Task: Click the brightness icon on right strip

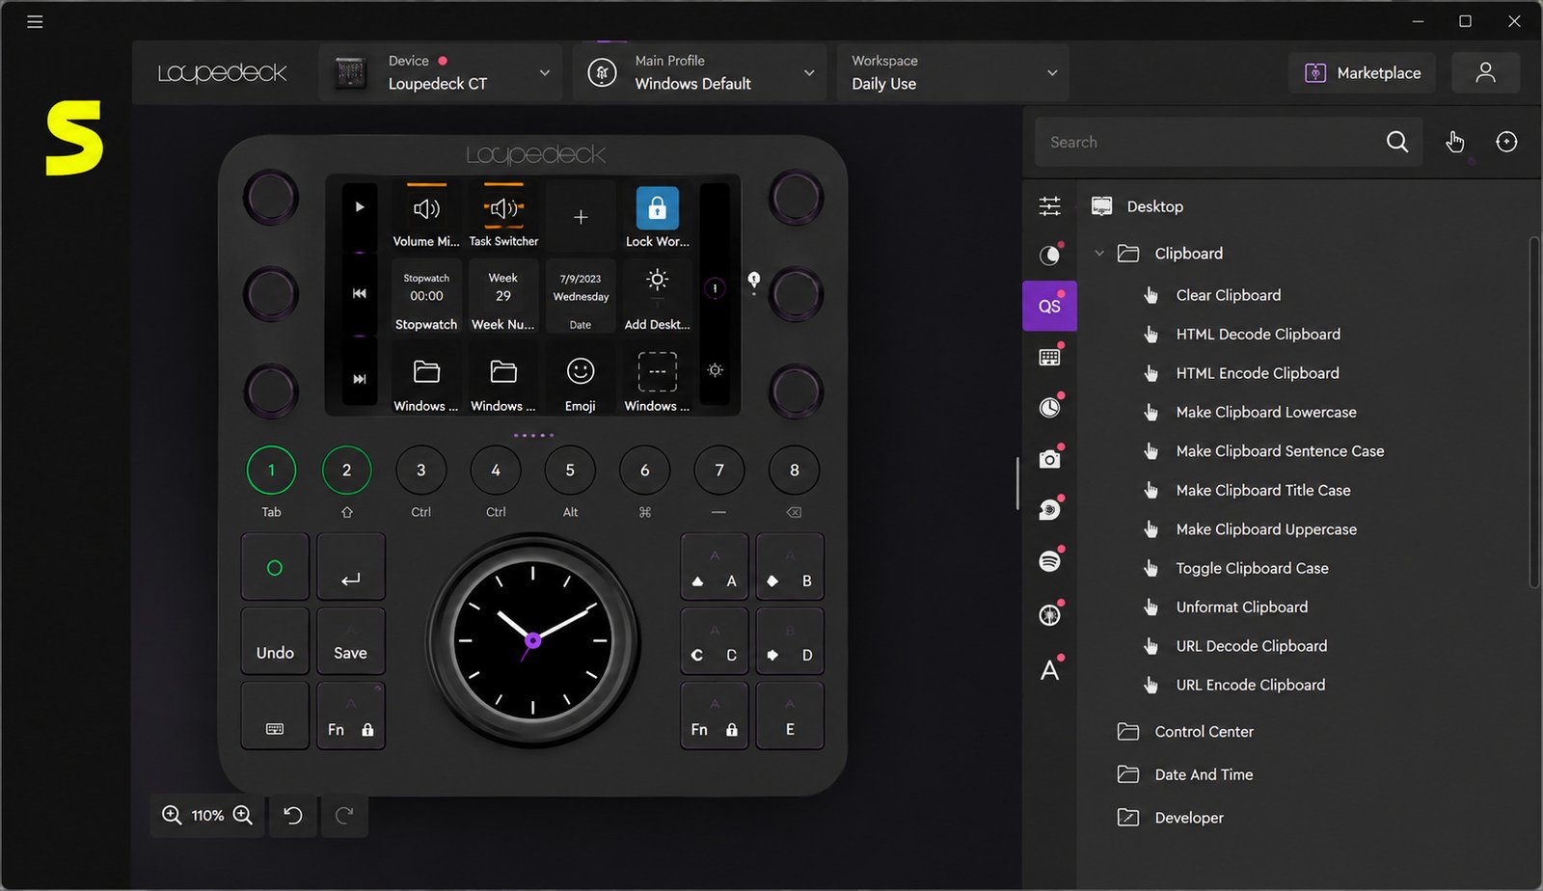Action: pyautogui.click(x=715, y=370)
